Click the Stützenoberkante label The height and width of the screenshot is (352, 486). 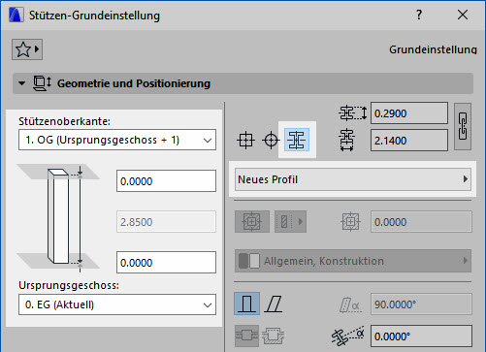pyautogui.click(x=64, y=121)
